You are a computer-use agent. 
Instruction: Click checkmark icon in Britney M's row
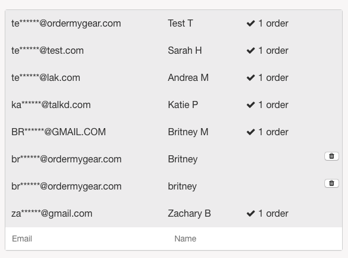251,132
